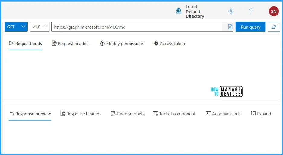Open the GET method dropdown
This screenshot has height=155, width=283.
[16, 27]
